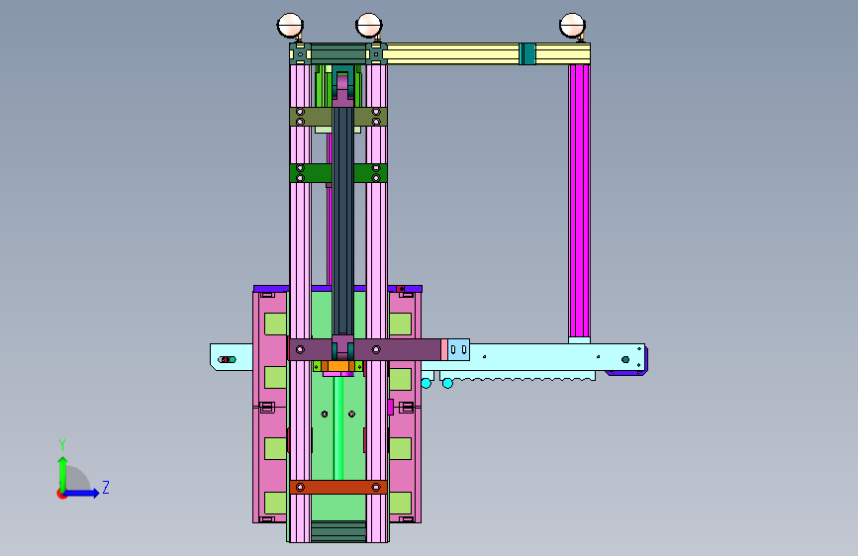The width and height of the screenshot is (858, 556).
Task: Select the orange block below the purple crossbar
Action: (x=338, y=366)
